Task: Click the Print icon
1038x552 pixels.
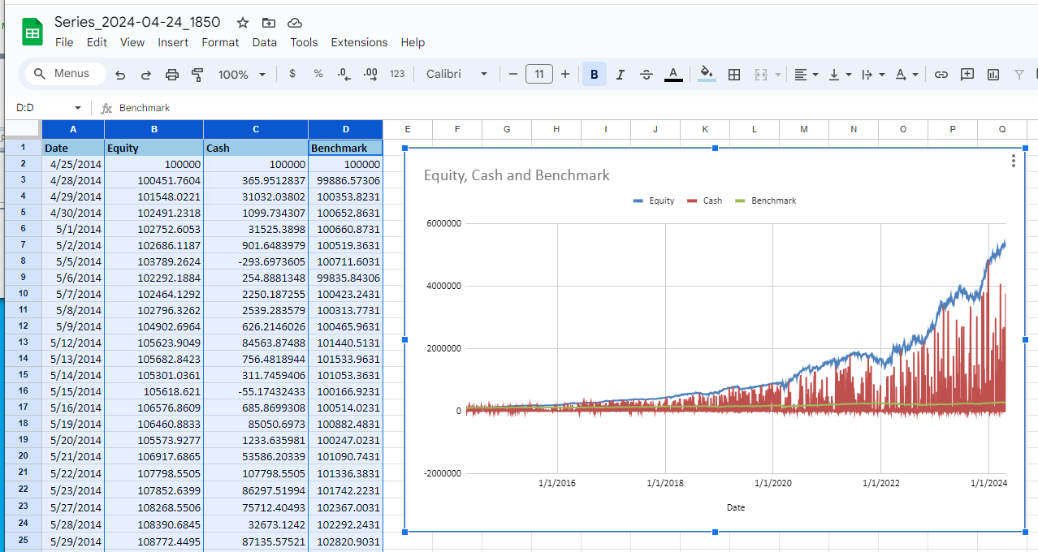Action: [171, 75]
